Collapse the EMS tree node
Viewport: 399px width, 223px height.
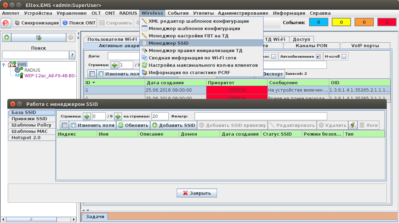pos(3,65)
